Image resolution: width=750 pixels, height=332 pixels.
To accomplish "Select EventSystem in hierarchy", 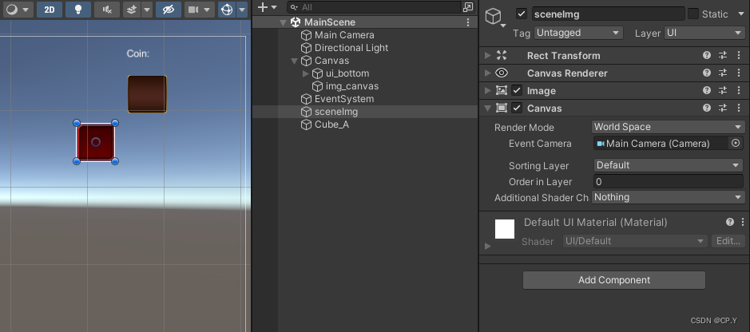I will pyautogui.click(x=344, y=99).
